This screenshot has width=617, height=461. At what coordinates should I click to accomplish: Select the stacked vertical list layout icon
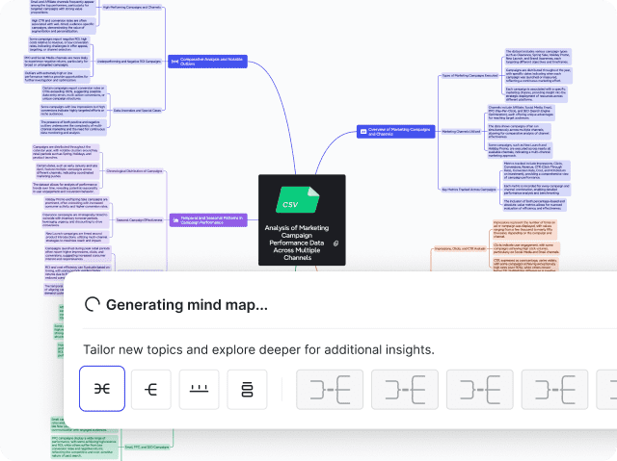(248, 389)
